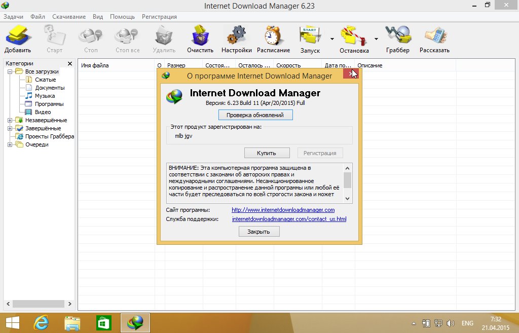Open dropdown arrow next to Остановка
The height and width of the screenshot is (333, 519).
click(x=376, y=39)
